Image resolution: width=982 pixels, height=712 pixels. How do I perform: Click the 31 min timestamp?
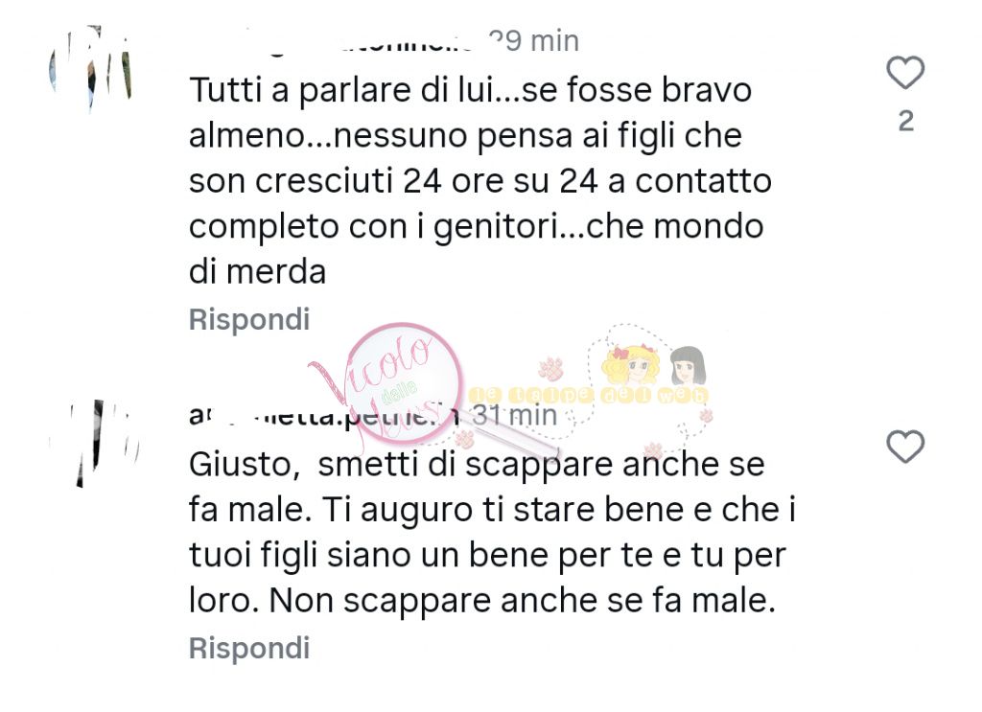pos(514,415)
